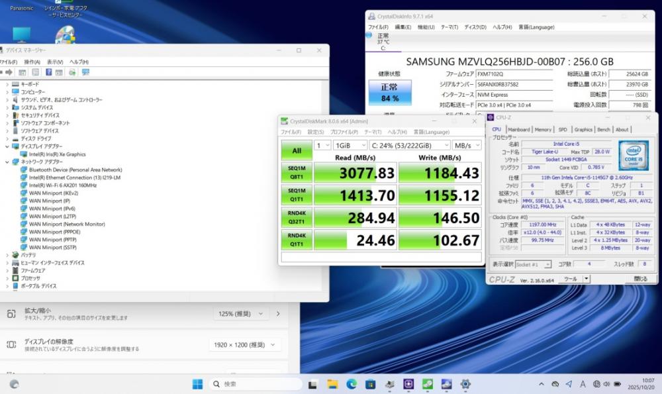Image resolution: width=662 pixels, height=394 pixels.
Task: Open Microsoft Edge from the taskbar
Action: pos(352,384)
